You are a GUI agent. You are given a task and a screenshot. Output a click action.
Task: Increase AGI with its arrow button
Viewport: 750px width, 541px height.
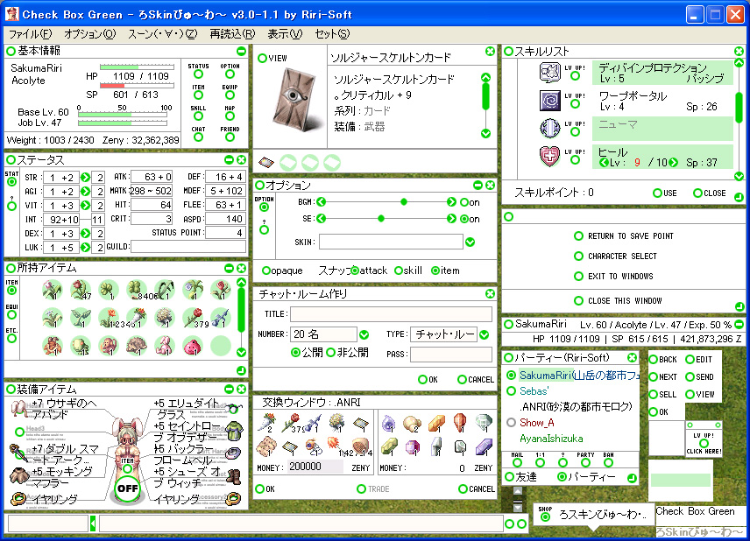85,191
